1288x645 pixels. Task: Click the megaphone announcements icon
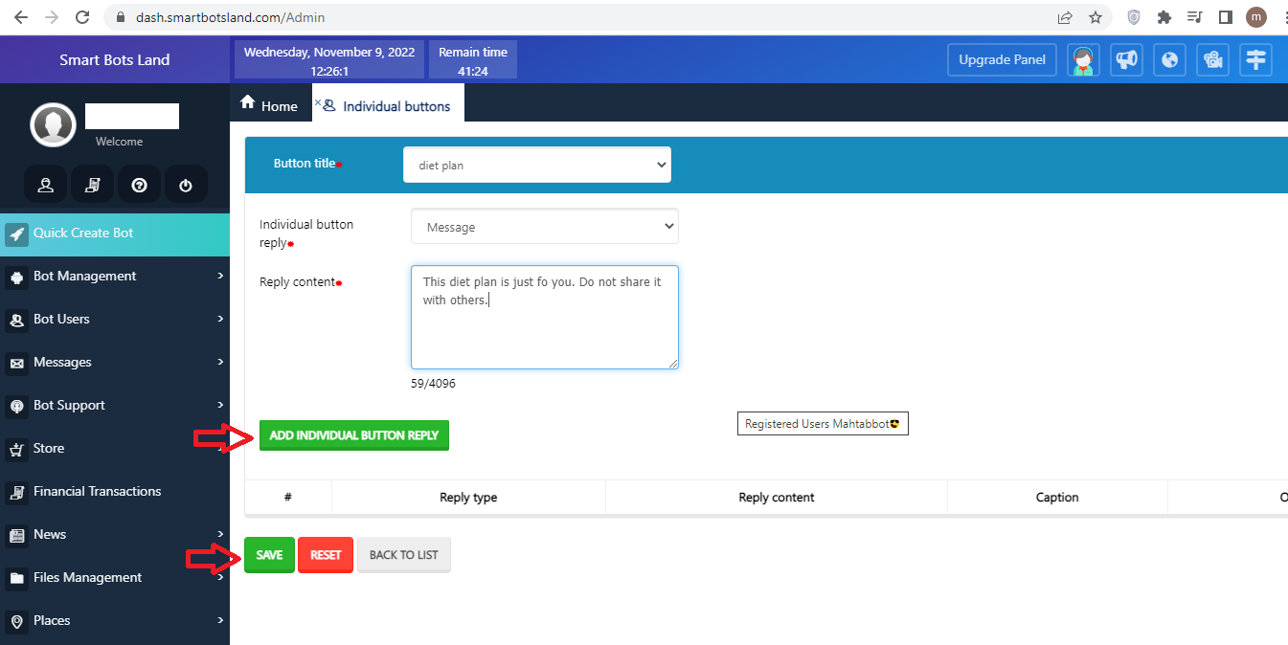pyautogui.click(x=1127, y=59)
